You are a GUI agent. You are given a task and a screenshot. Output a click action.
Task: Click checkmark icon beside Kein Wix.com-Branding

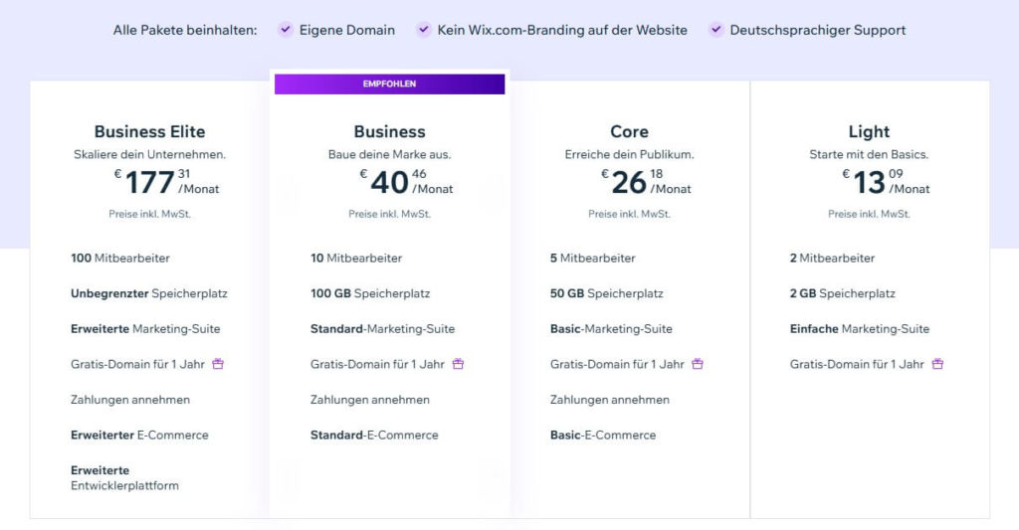click(424, 30)
